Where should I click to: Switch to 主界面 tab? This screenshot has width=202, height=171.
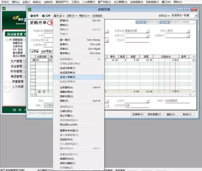coord(35,52)
